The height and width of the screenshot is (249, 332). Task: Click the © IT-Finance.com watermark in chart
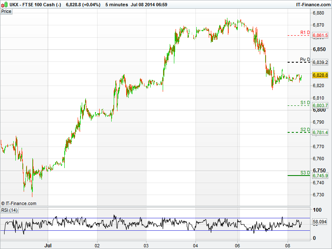click(19, 203)
